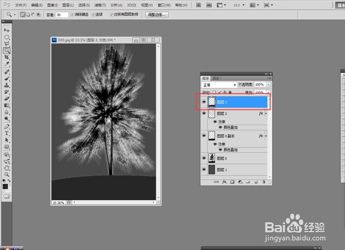Click the 调整边缘... button
345x250 pixels.
click(157, 14)
